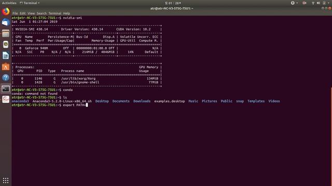Click 'conda: command not found' message
The image size is (332, 186).
[x=35, y=94]
